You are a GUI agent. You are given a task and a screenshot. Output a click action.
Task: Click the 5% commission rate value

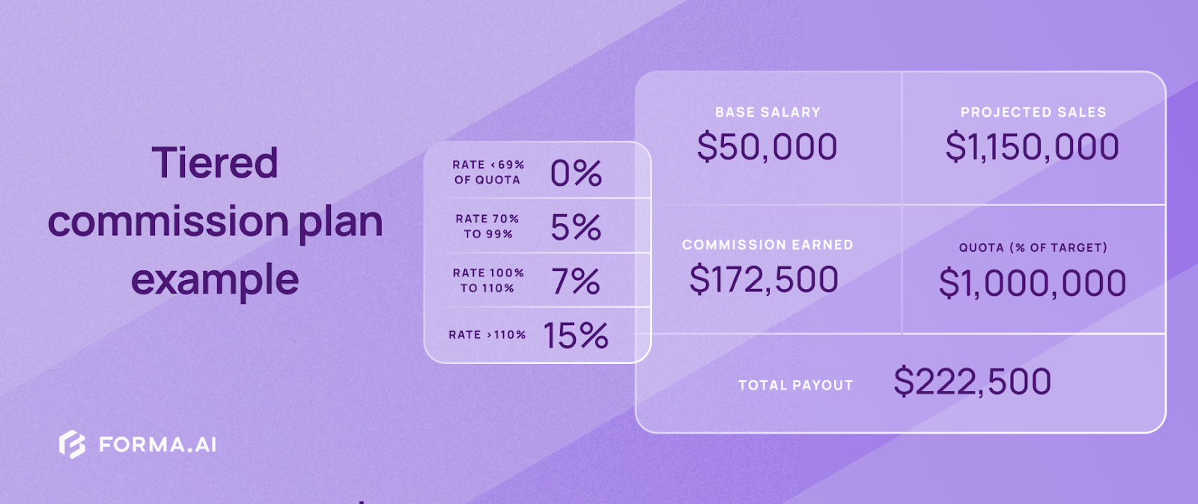576,228
